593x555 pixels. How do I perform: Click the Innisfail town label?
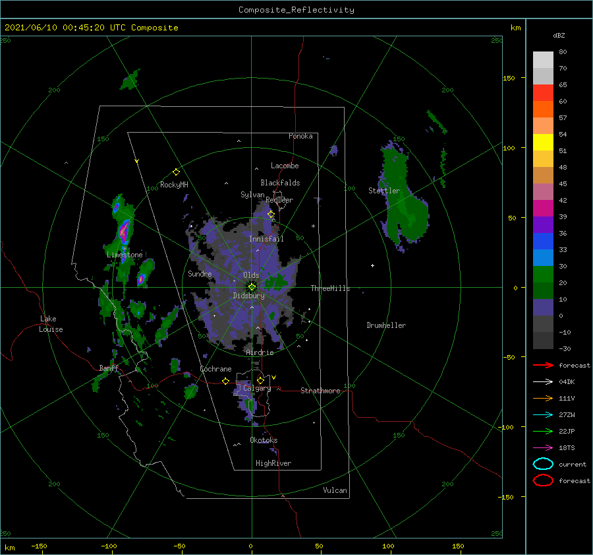266,239
